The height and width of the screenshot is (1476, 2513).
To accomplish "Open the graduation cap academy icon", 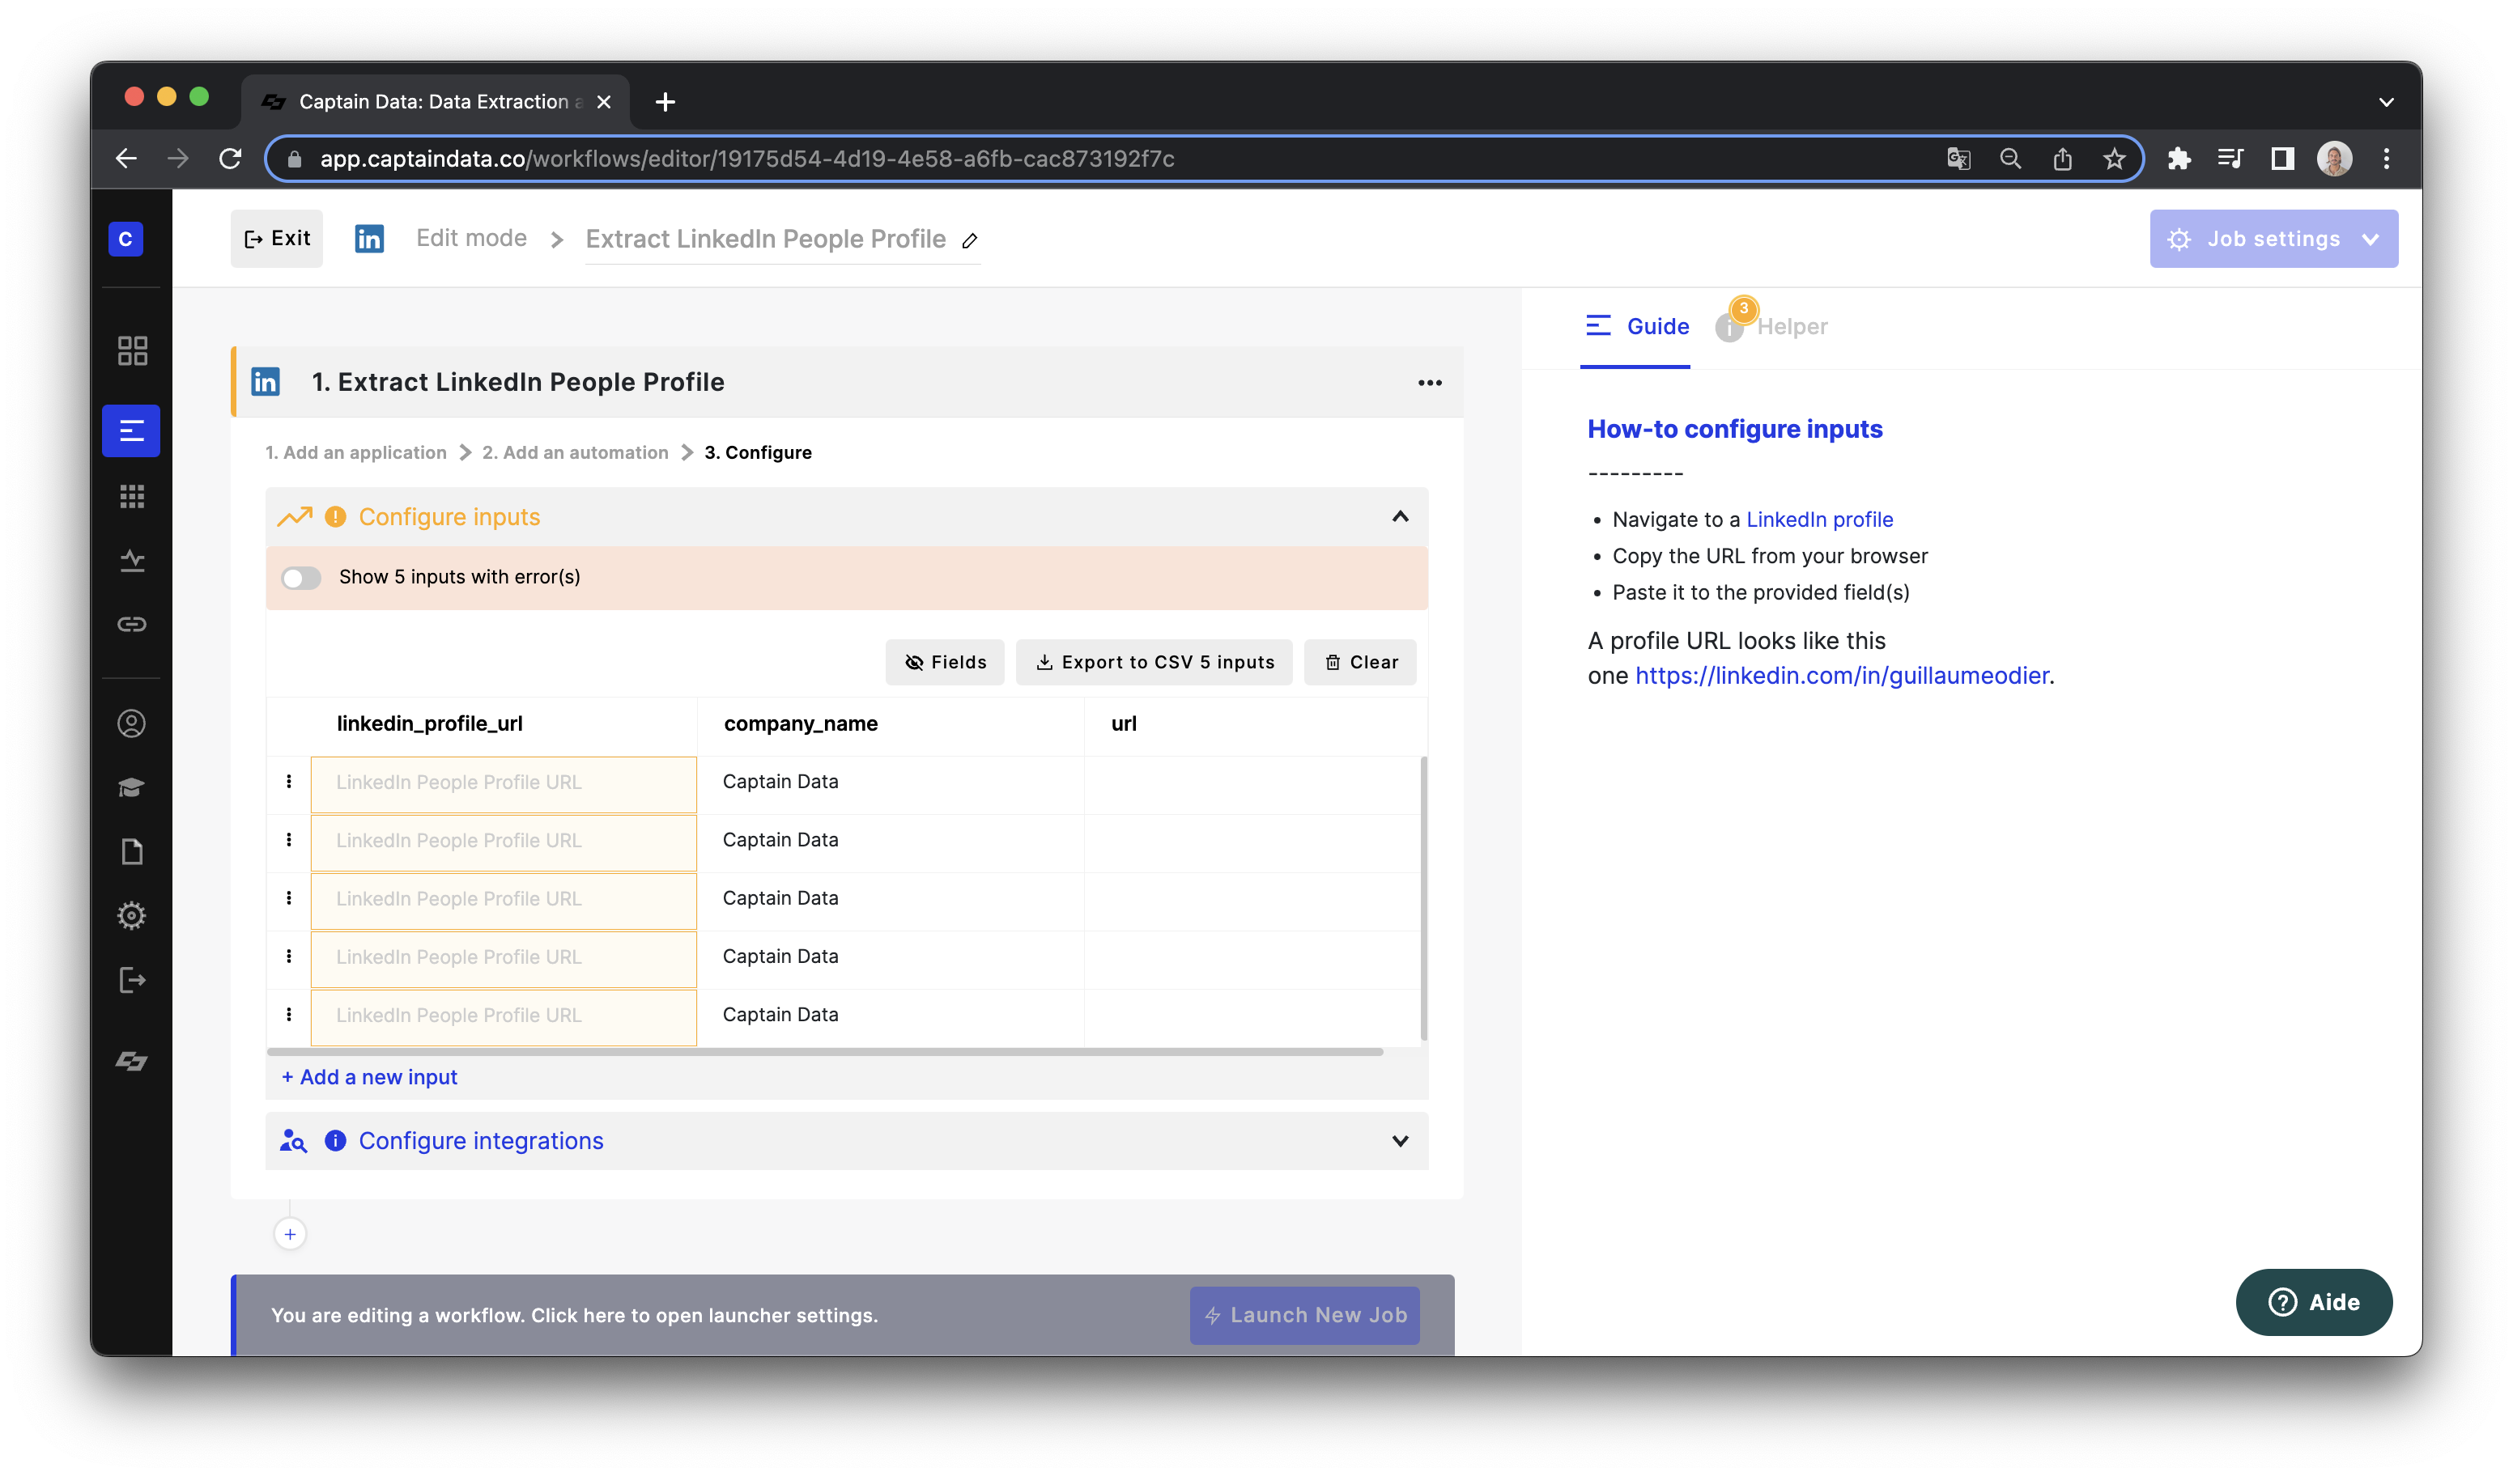I will click(x=132, y=787).
